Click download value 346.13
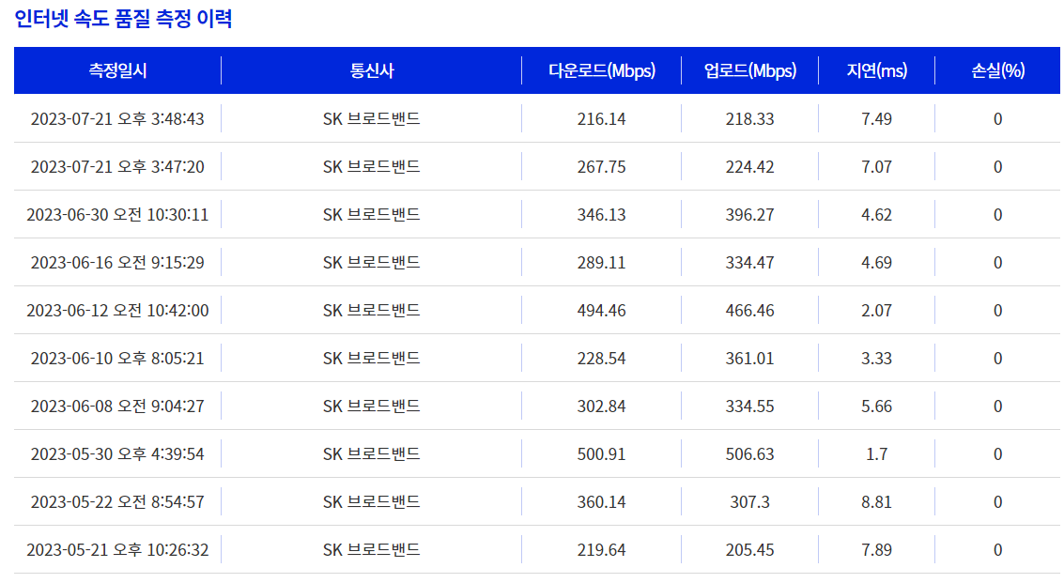 click(x=601, y=214)
